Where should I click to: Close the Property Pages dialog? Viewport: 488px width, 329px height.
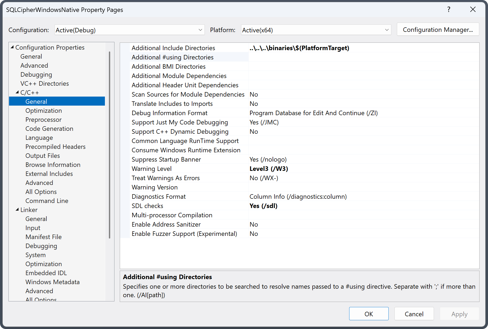coord(473,10)
